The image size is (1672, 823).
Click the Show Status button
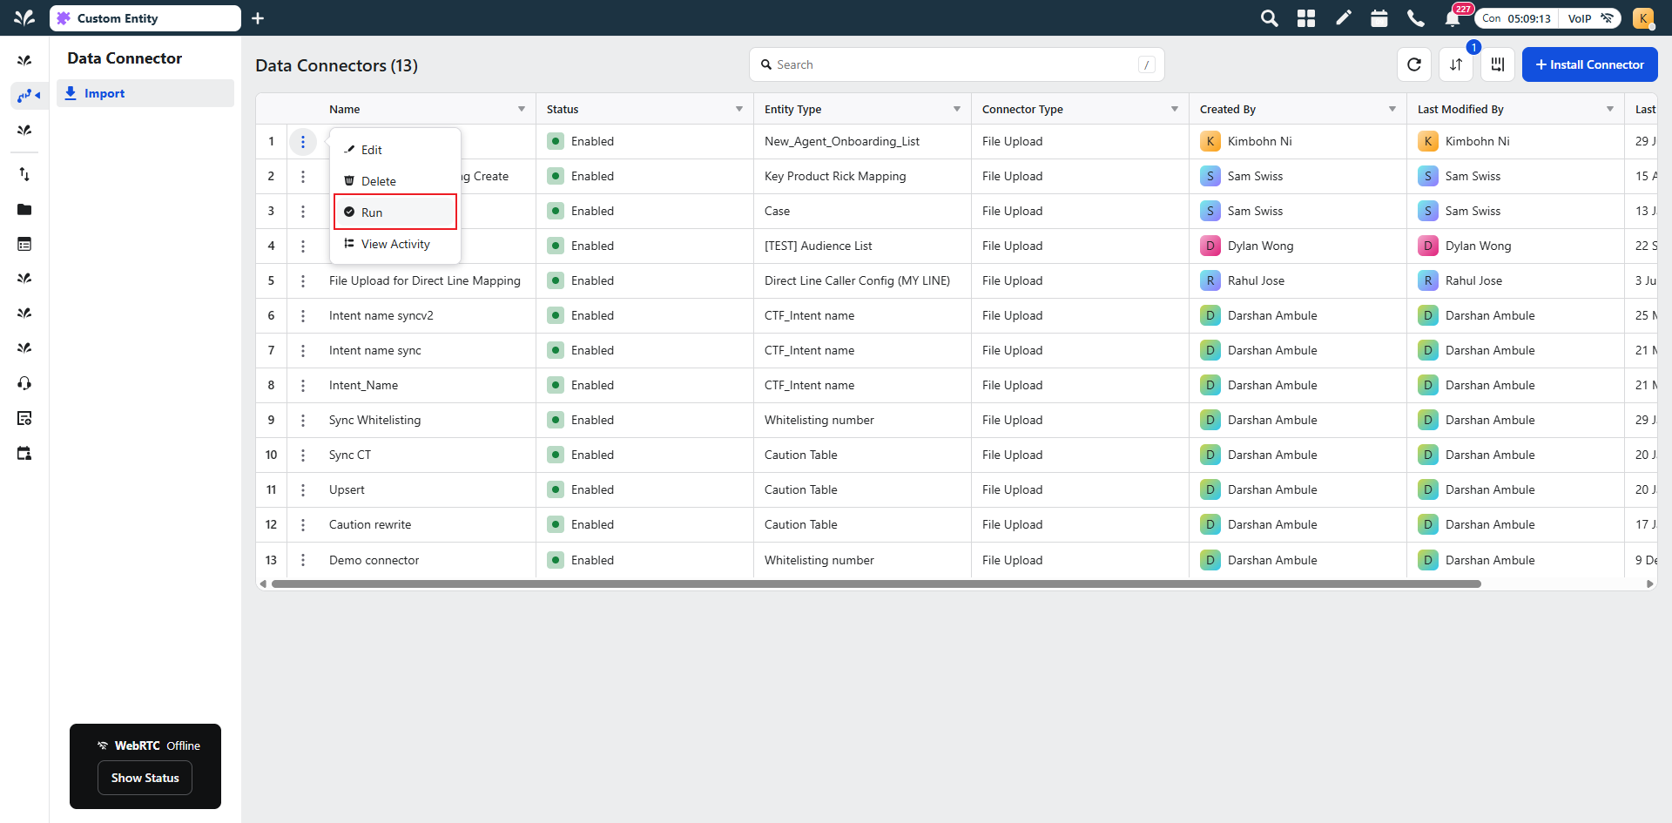[x=145, y=778]
